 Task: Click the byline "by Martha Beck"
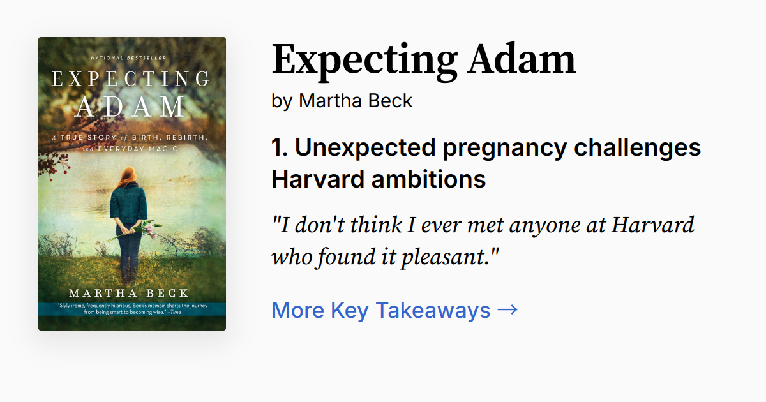point(342,101)
